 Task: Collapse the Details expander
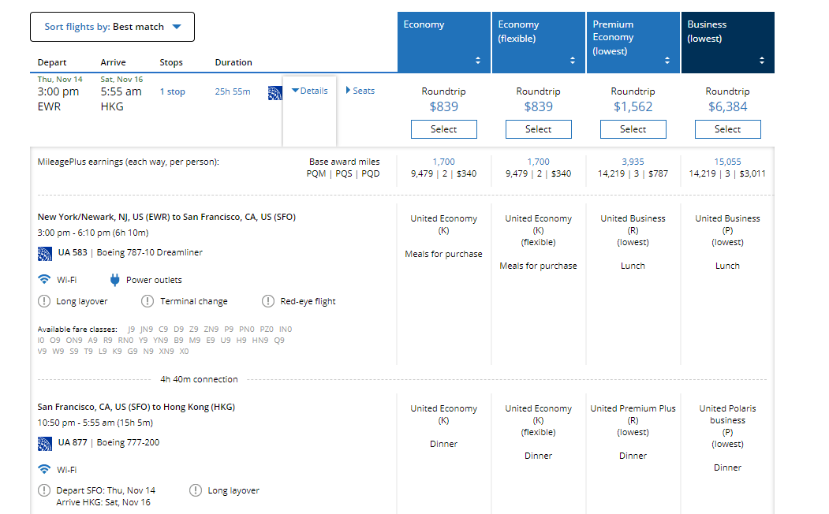310,91
